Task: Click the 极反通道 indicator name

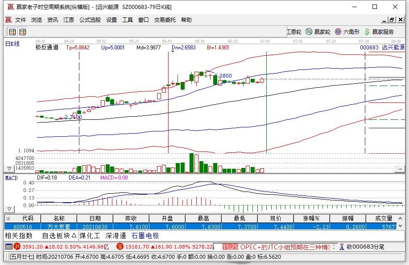Action: 47,47
